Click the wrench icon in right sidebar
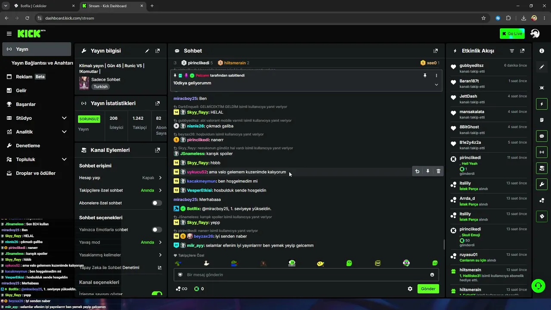Screen dimensions: 551x310 point(542,184)
